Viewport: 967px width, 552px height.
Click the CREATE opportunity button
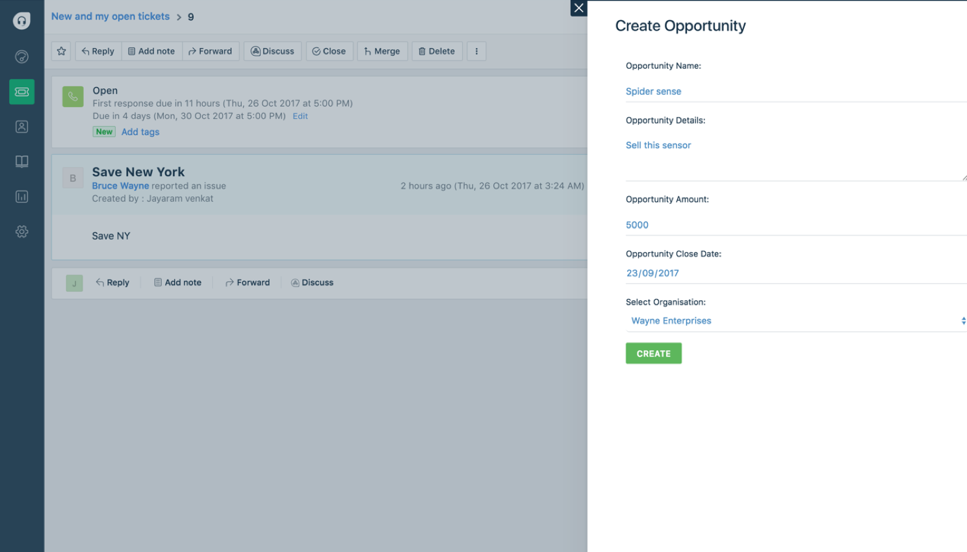653,353
